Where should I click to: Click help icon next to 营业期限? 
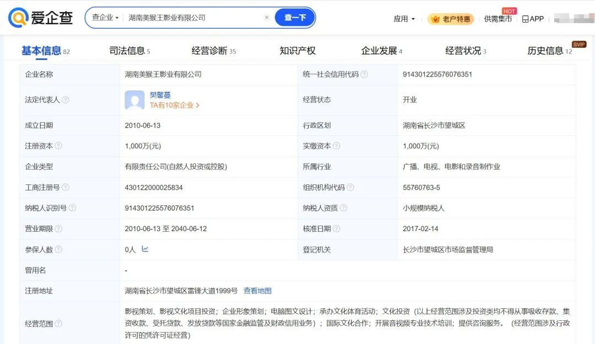pyautogui.click(x=58, y=229)
